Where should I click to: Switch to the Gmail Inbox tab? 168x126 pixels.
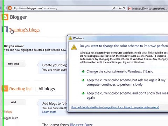tap(148, 8)
